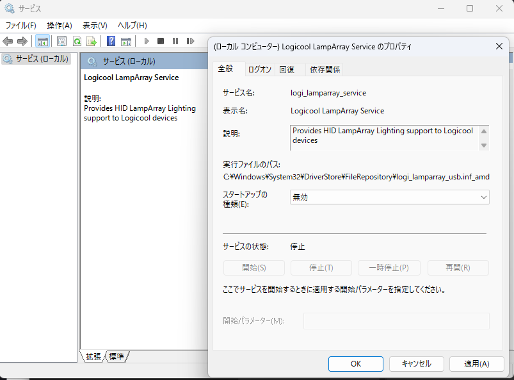Click the 適用(A) button
Image resolution: width=514 pixels, height=380 pixels.
pos(476,363)
